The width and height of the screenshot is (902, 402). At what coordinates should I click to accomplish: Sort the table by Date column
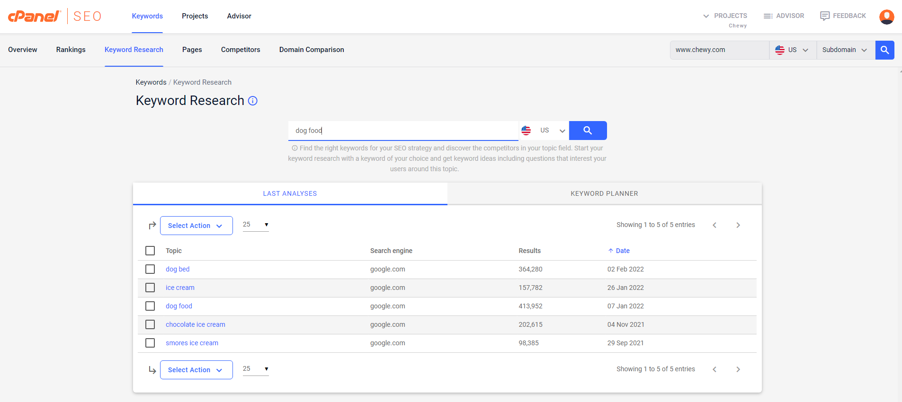coord(623,251)
